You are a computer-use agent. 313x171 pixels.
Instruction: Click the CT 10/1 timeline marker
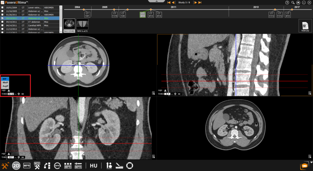87,14
